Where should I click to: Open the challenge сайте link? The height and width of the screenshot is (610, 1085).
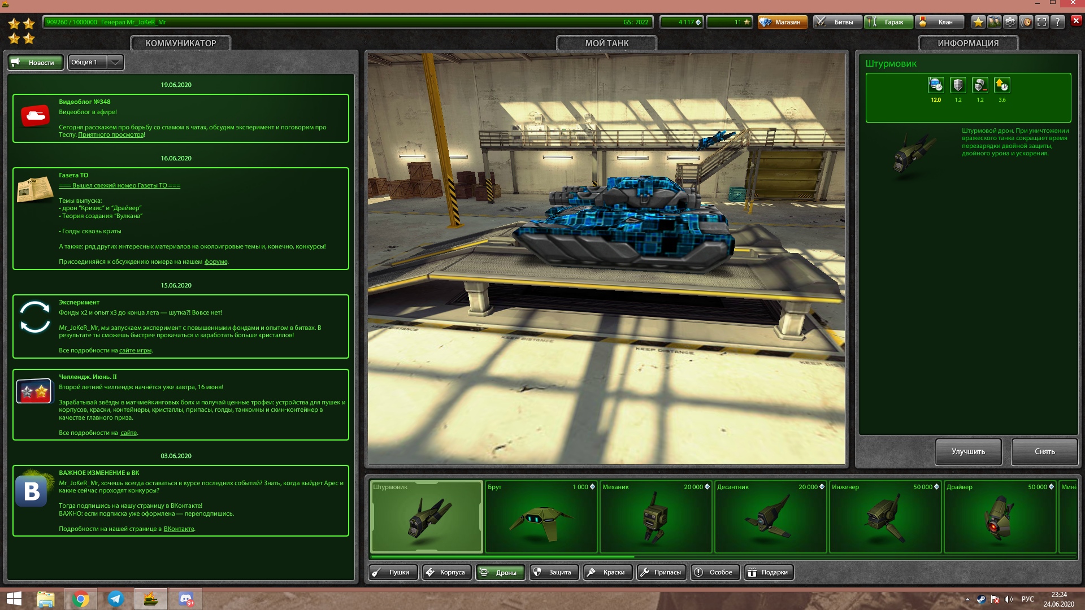click(128, 433)
